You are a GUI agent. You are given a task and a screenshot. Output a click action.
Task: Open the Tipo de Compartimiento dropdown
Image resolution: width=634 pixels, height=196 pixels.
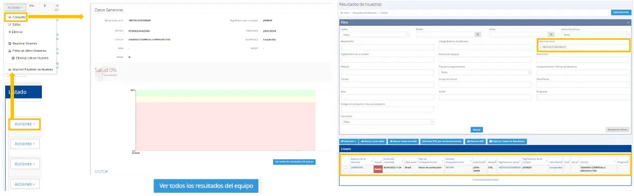486,72
